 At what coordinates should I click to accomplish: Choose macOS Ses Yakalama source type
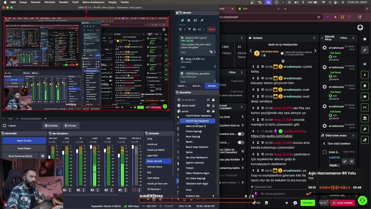coord(197,121)
